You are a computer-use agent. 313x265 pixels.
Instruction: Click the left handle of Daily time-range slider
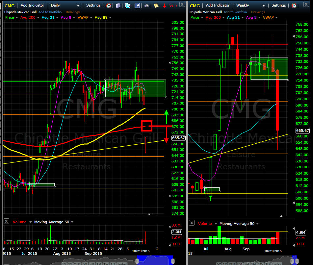tap(137, 261)
